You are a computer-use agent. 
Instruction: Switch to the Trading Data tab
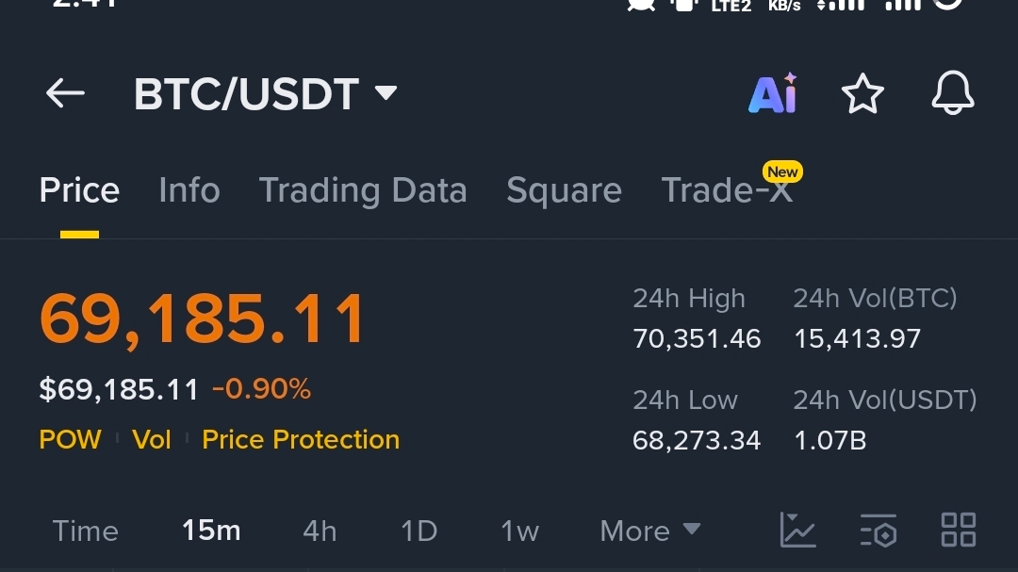pos(363,190)
